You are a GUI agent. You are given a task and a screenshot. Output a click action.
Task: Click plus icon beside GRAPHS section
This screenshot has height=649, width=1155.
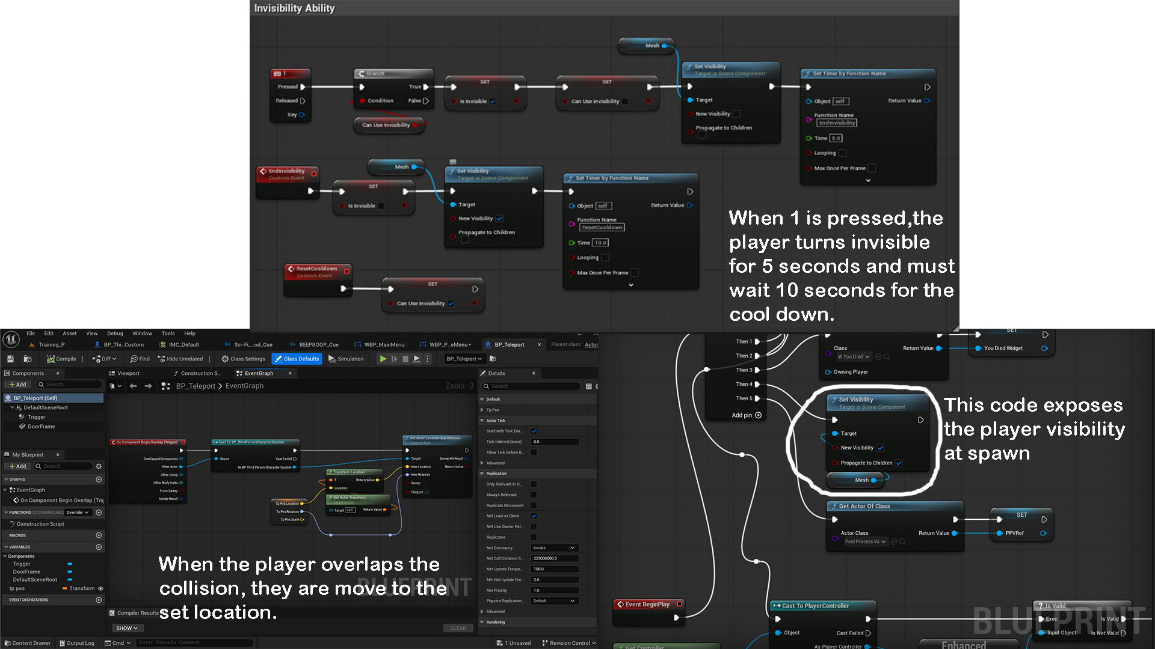(99, 480)
